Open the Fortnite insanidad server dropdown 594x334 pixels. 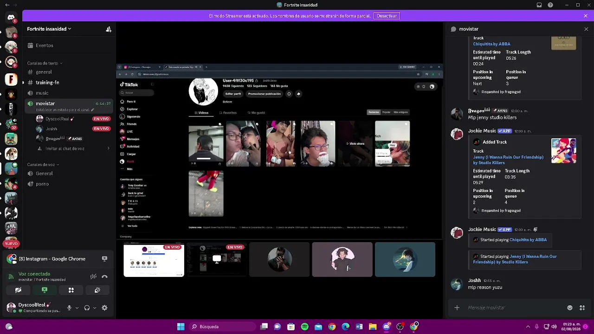49,29
